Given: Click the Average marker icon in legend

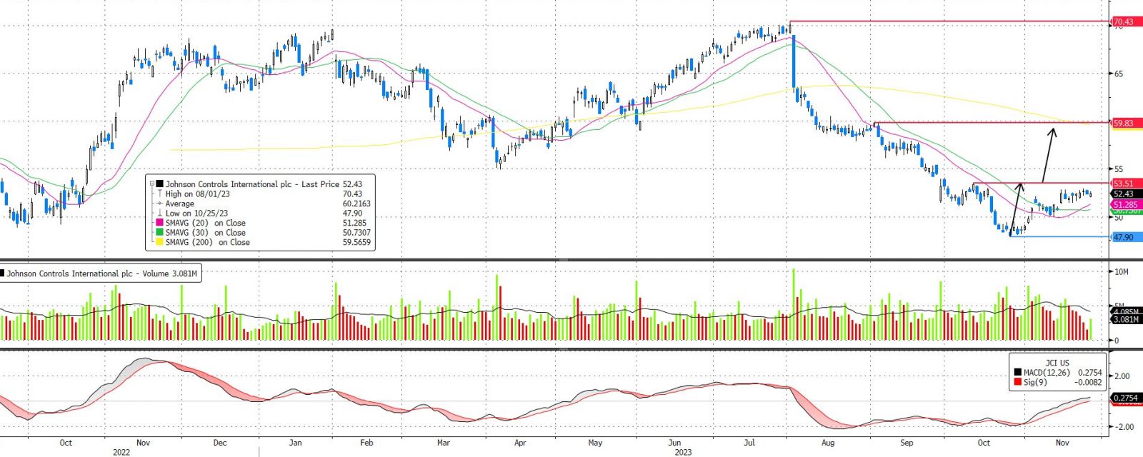Looking at the screenshot, I should 160,204.
